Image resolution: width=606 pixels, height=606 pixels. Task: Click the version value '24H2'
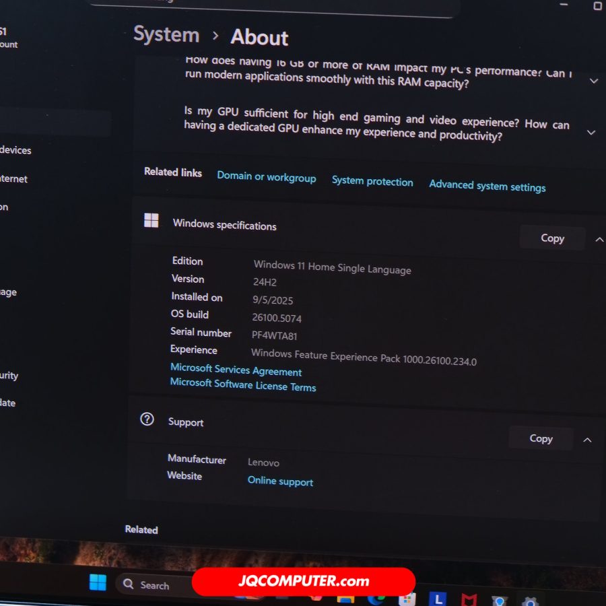(265, 281)
